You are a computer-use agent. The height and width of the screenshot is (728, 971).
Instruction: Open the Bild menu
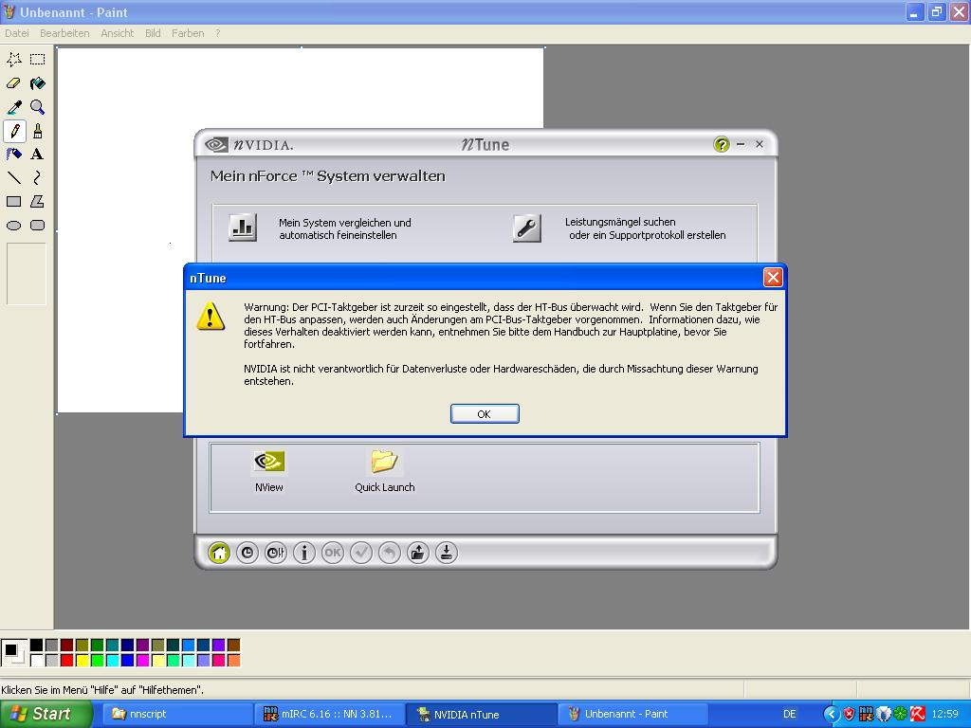(153, 33)
